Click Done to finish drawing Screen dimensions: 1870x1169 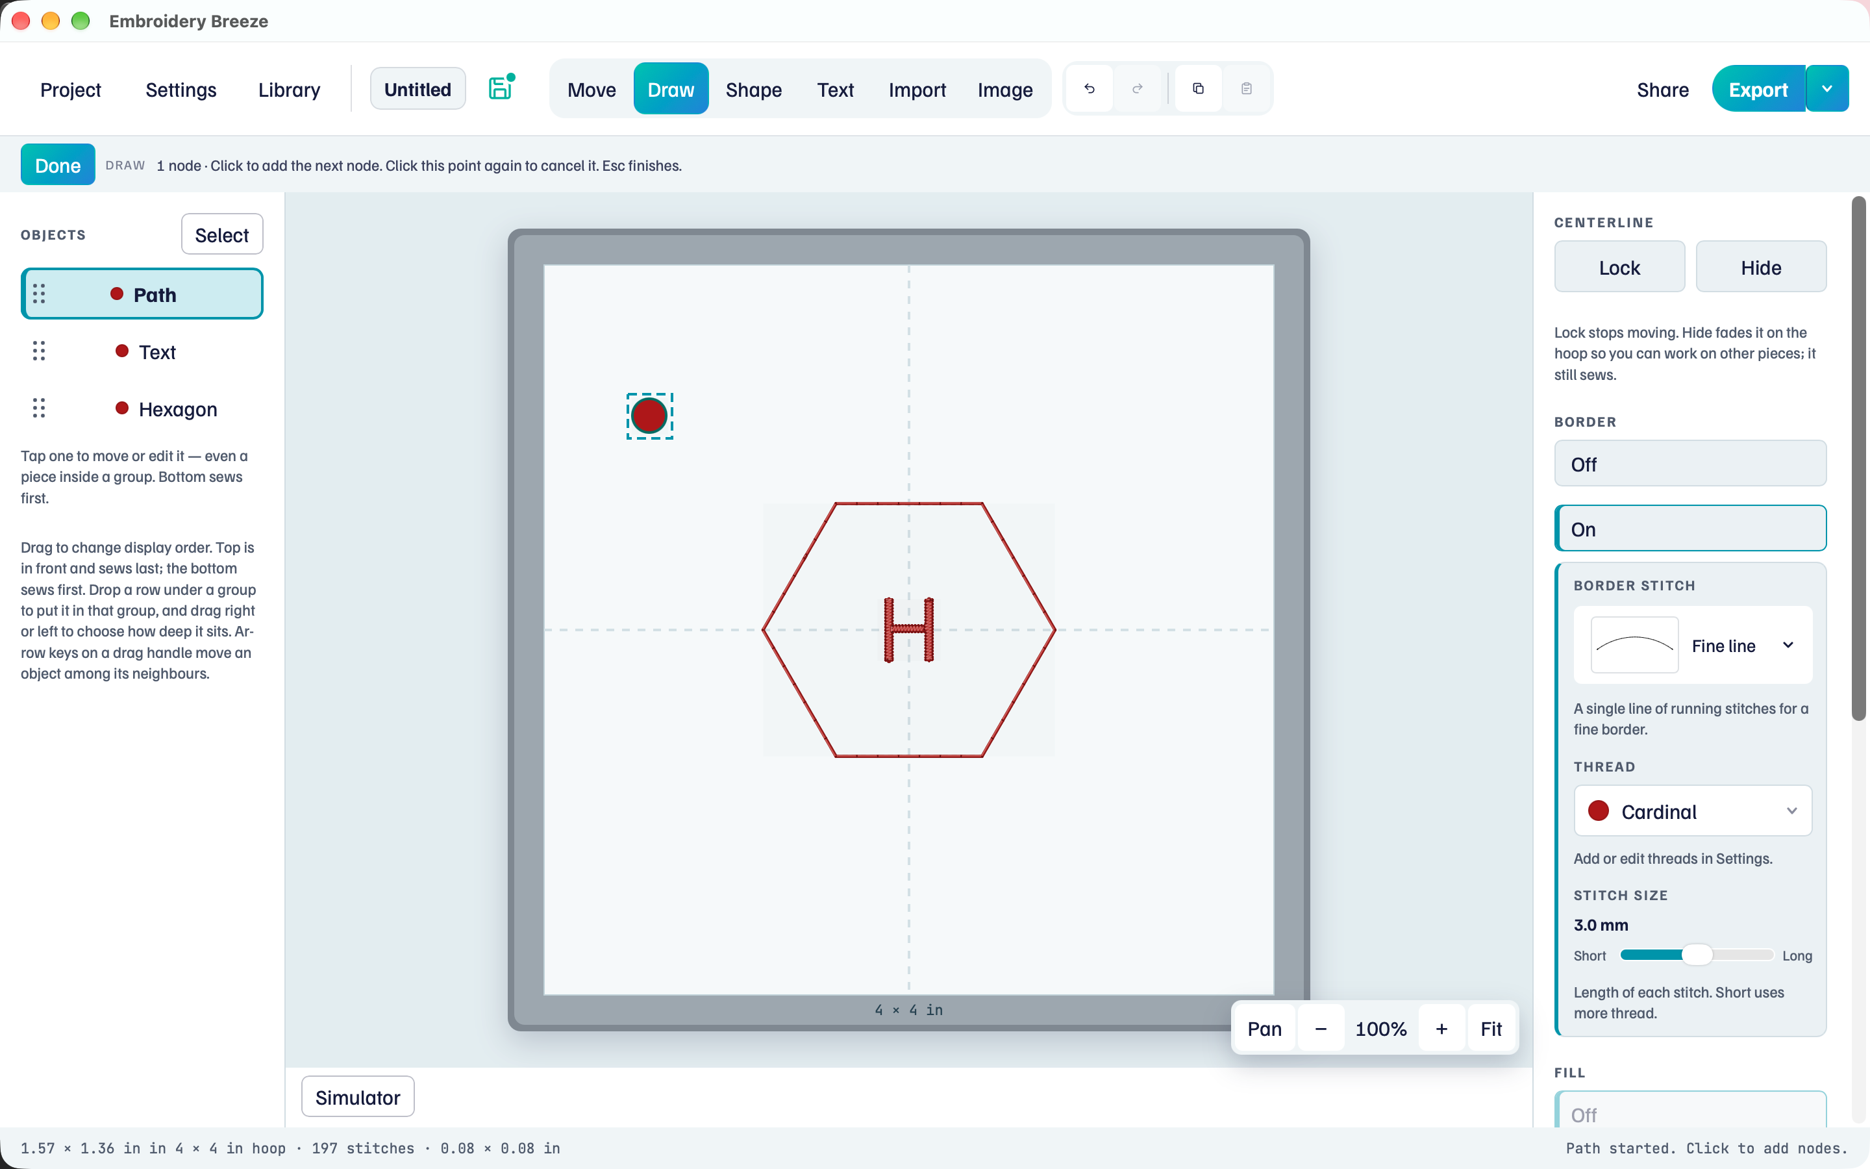pyautogui.click(x=58, y=165)
